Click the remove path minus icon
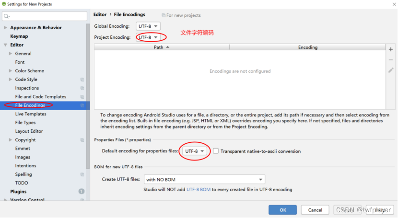The height and width of the screenshot is (218, 398). coord(391,60)
